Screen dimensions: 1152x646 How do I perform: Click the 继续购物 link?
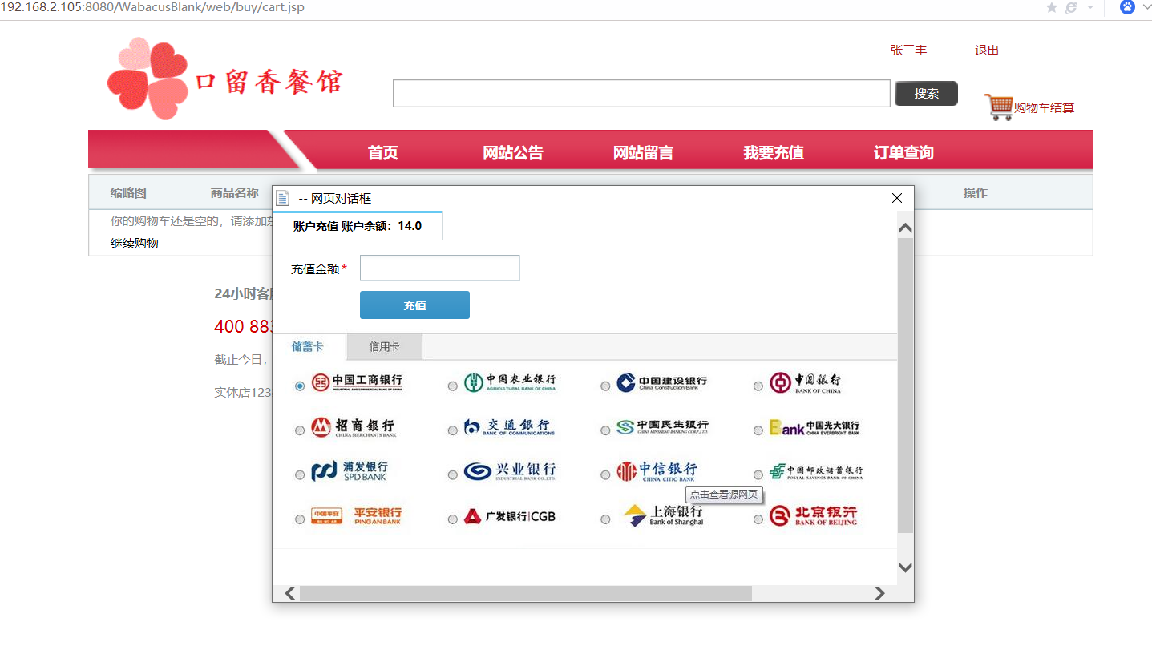point(135,243)
